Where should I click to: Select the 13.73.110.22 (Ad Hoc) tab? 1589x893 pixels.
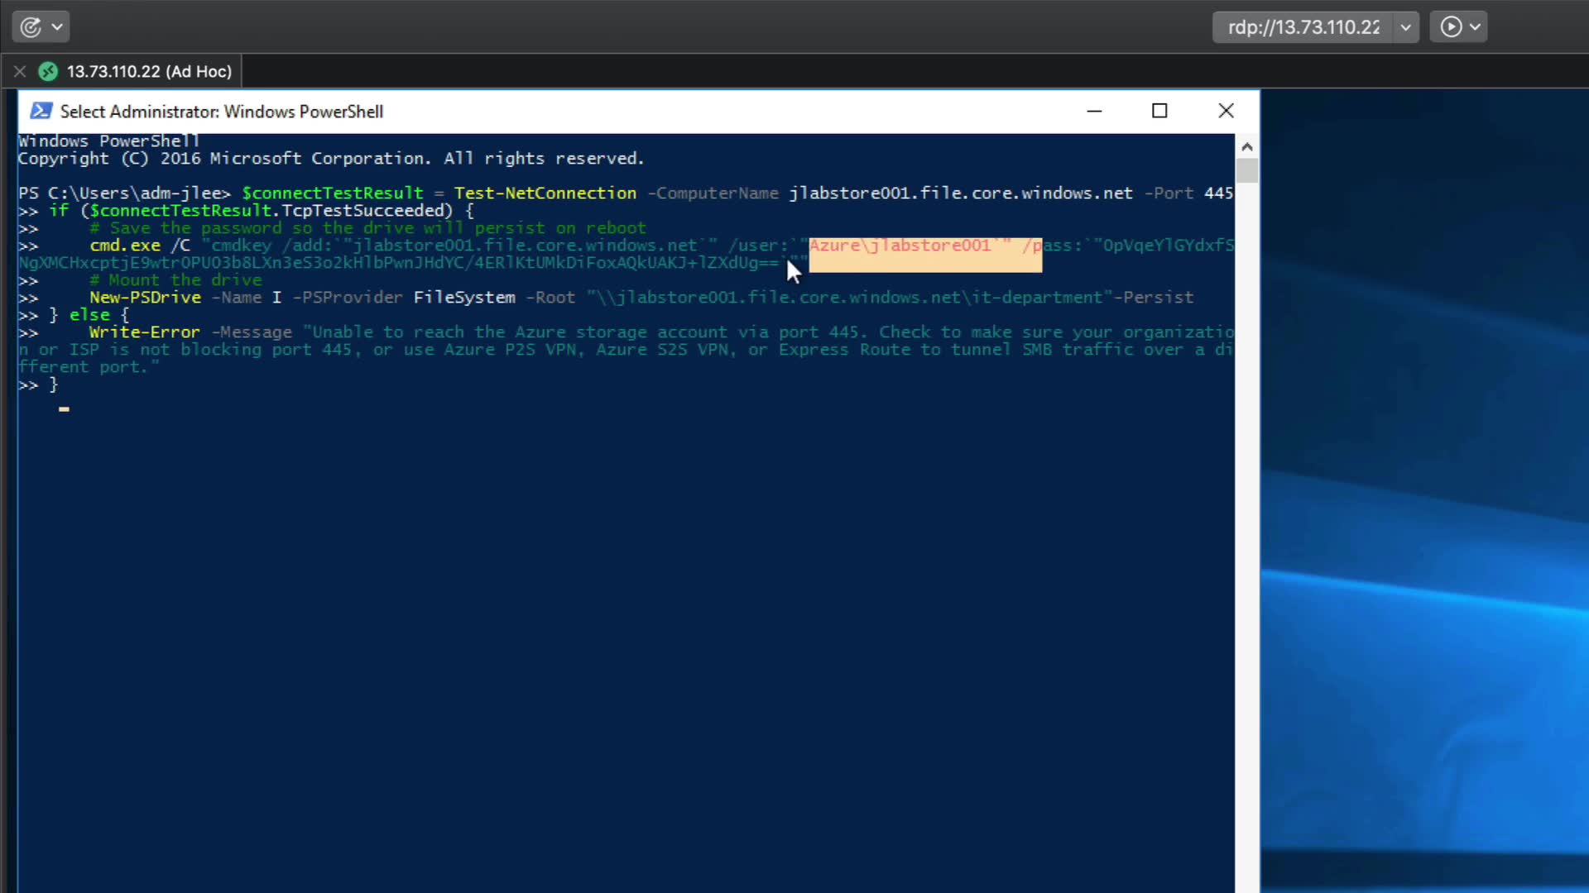point(149,71)
